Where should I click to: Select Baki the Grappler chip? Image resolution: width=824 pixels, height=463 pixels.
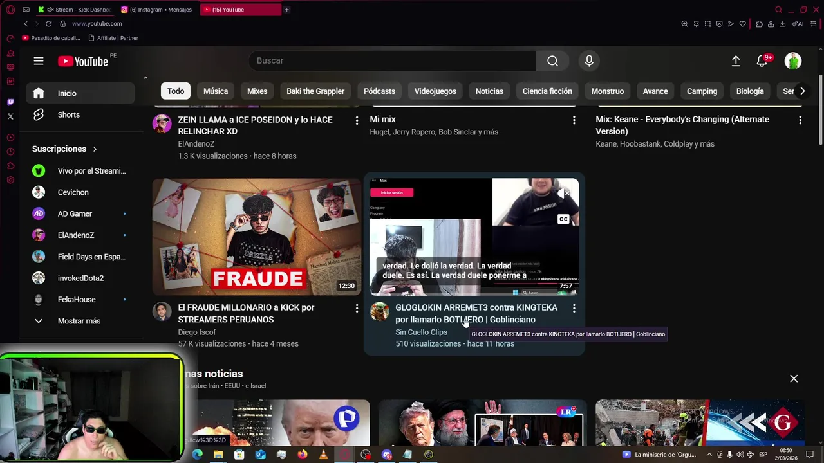pos(315,91)
